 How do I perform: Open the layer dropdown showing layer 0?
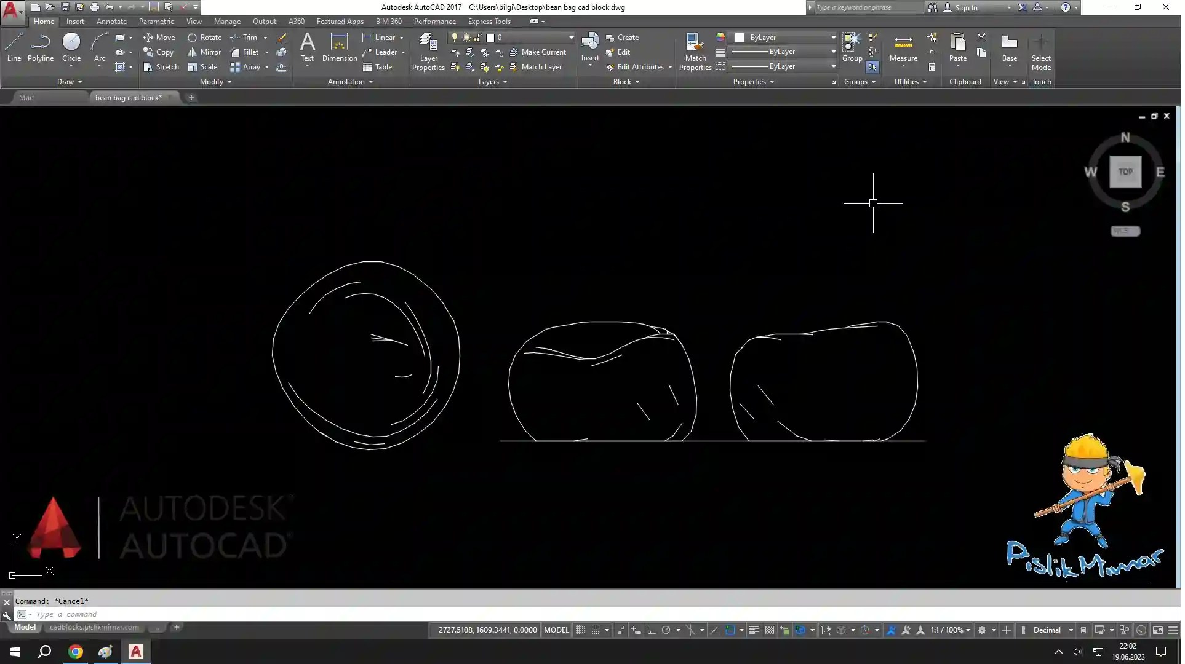570,38
